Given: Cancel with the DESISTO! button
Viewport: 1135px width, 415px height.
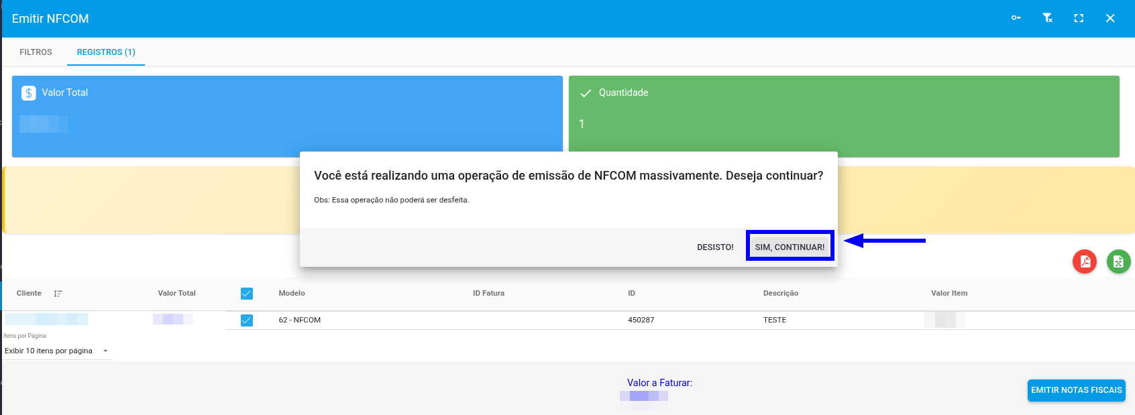Looking at the screenshot, I should click(x=715, y=247).
